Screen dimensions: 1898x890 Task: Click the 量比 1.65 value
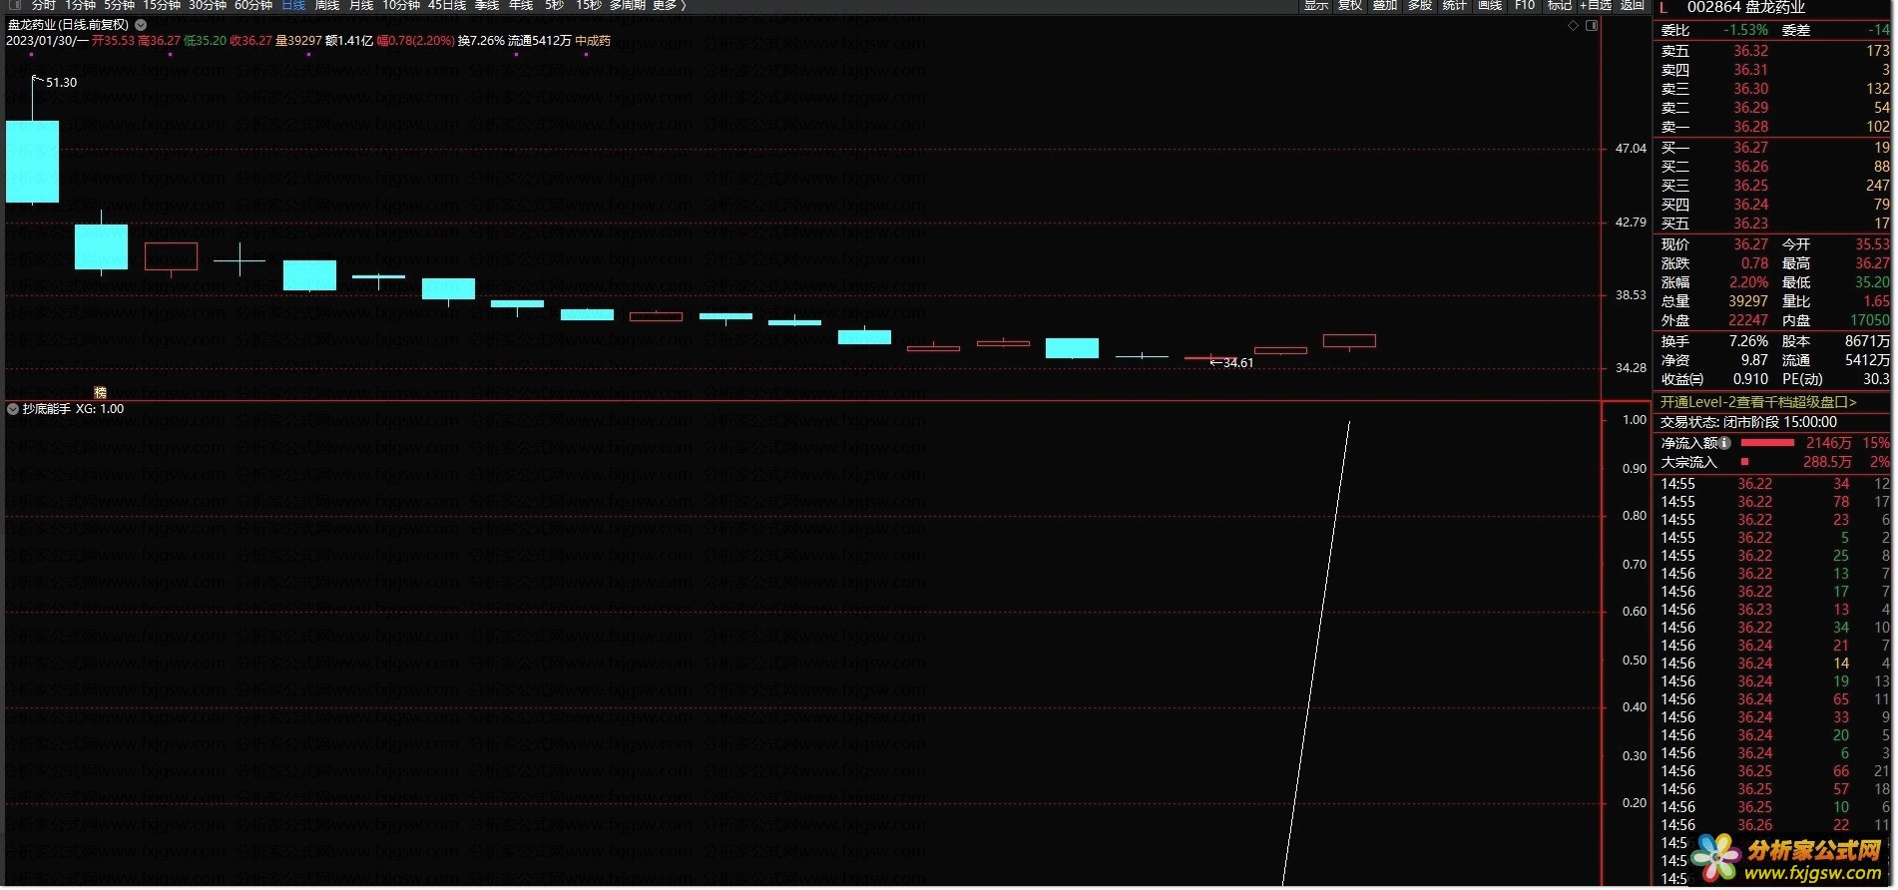1876,301
